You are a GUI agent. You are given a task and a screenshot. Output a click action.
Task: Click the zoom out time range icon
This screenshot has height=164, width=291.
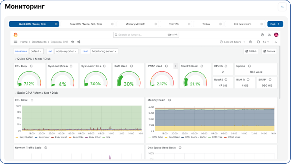coord(250,42)
